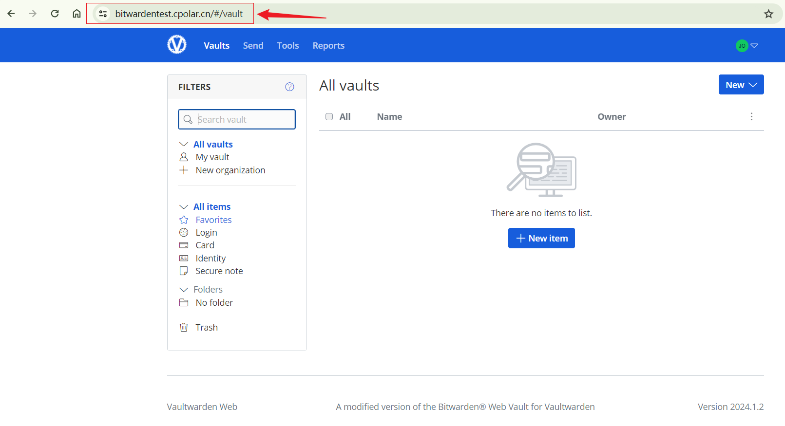The image size is (785, 426).
Task: Select My vault filter
Action: [212, 157]
